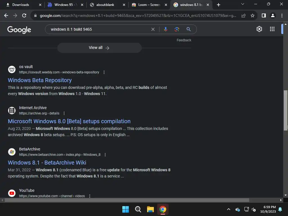Click the browser forward arrow
Screen dimensions: 288x216
(15, 16)
